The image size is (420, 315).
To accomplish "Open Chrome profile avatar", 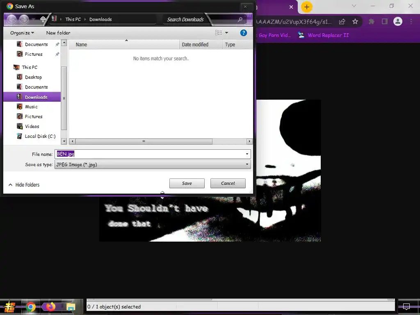I will [x=398, y=21].
